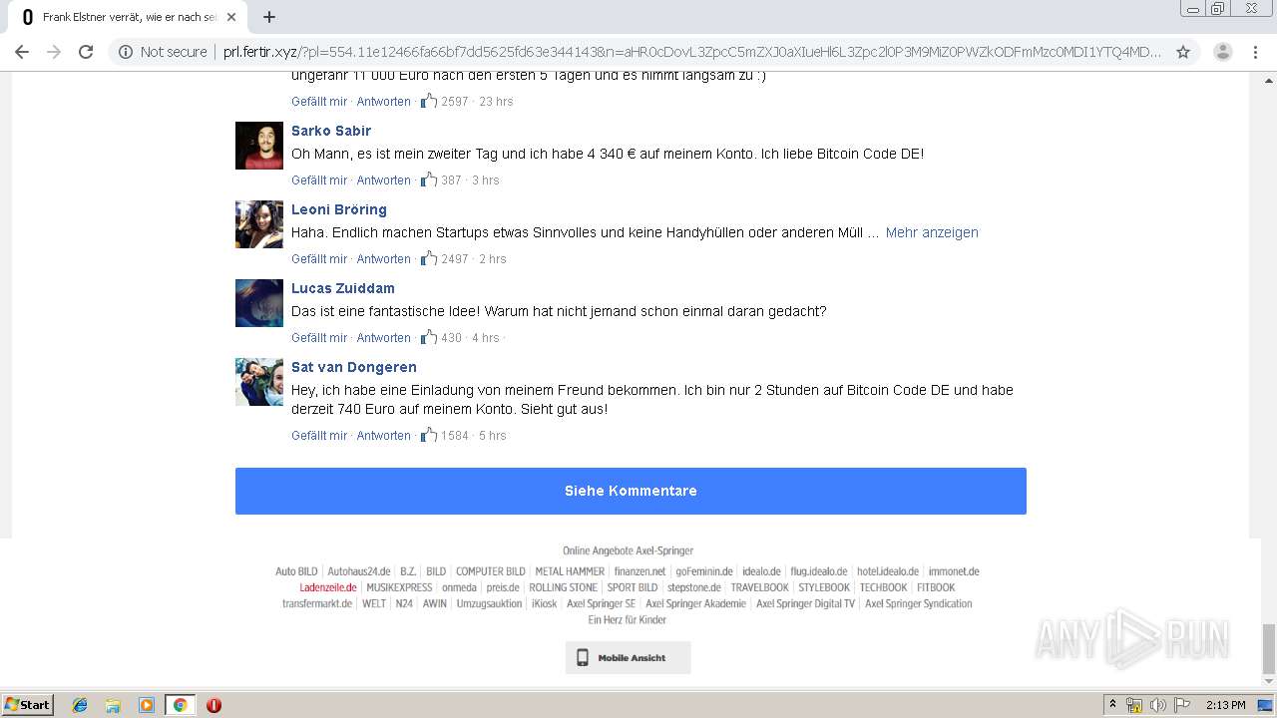This screenshot has height=718, width=1277.
Task: Open Sarko Sabir profile picture
Action: pos(259,146)
